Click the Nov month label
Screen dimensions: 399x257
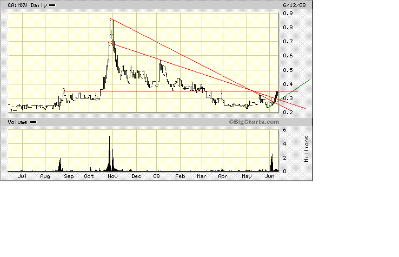coord(112,176)
